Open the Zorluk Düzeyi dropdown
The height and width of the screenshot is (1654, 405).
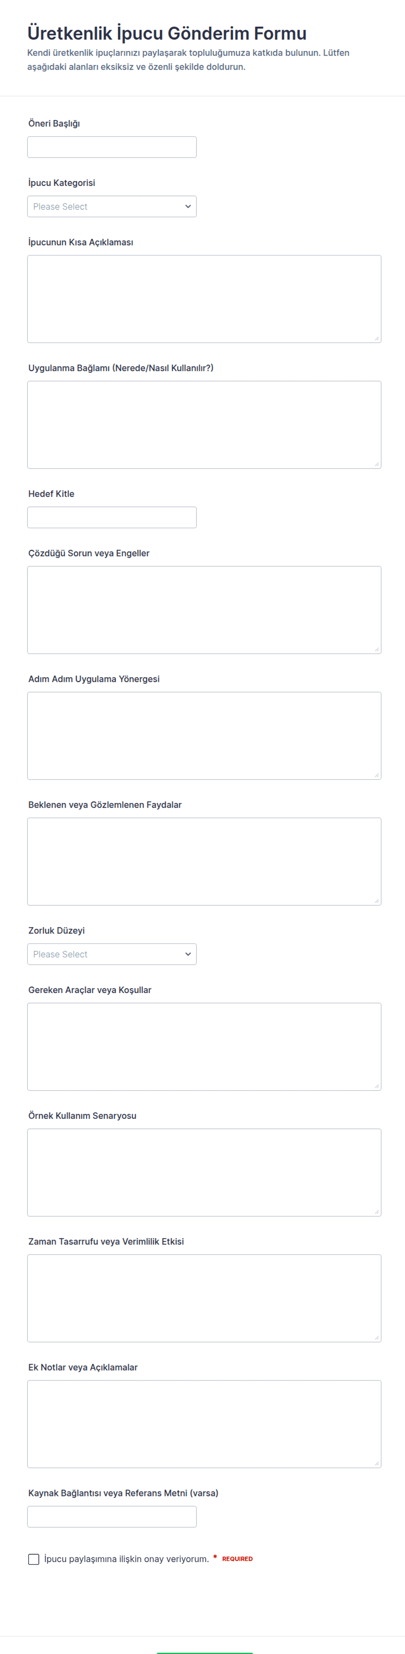click(111, 954)
